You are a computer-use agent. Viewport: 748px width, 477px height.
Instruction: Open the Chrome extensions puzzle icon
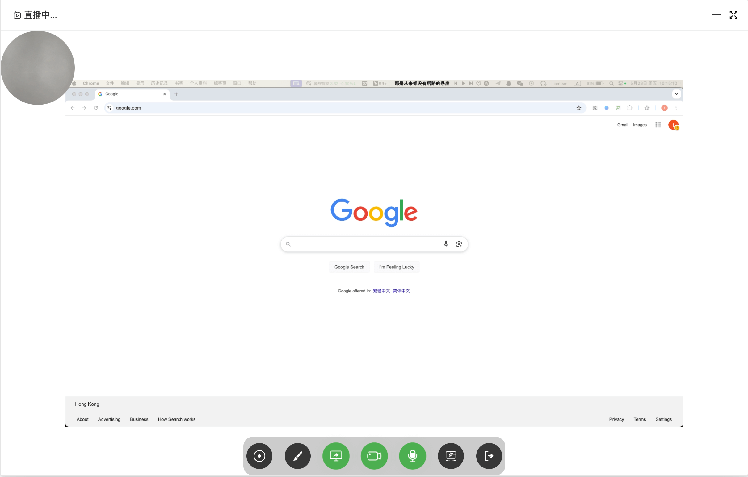[x=630, y=108]
